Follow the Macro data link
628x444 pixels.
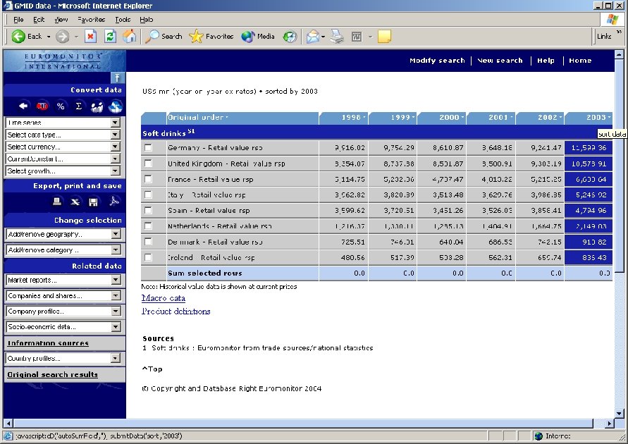pos(163,298)
